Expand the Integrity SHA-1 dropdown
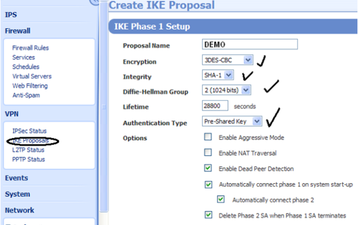 229,75
